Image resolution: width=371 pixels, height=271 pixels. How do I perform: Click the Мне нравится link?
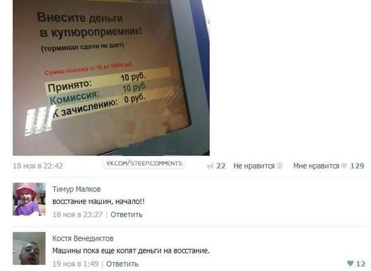pyautogui.click(x=316, y=166)
